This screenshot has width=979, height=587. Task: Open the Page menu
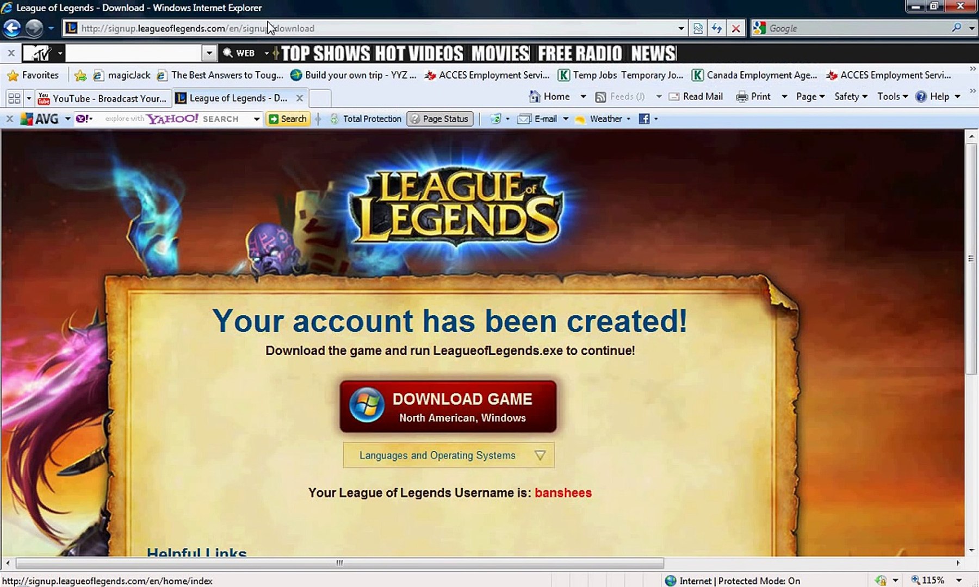coord(810,97)
